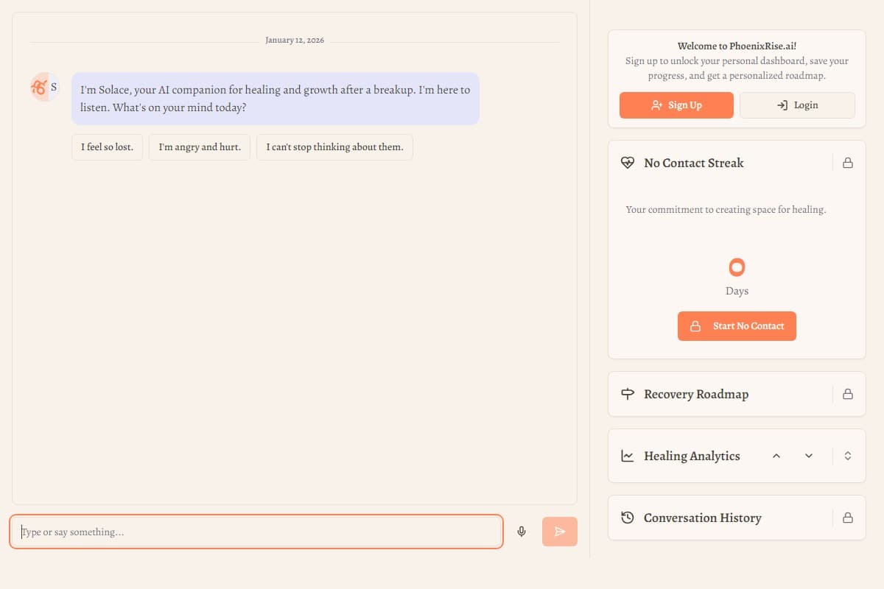Click the heart pulse No Contact icon
This screenshot has width=884, height=589.
[x=628, y=163]
